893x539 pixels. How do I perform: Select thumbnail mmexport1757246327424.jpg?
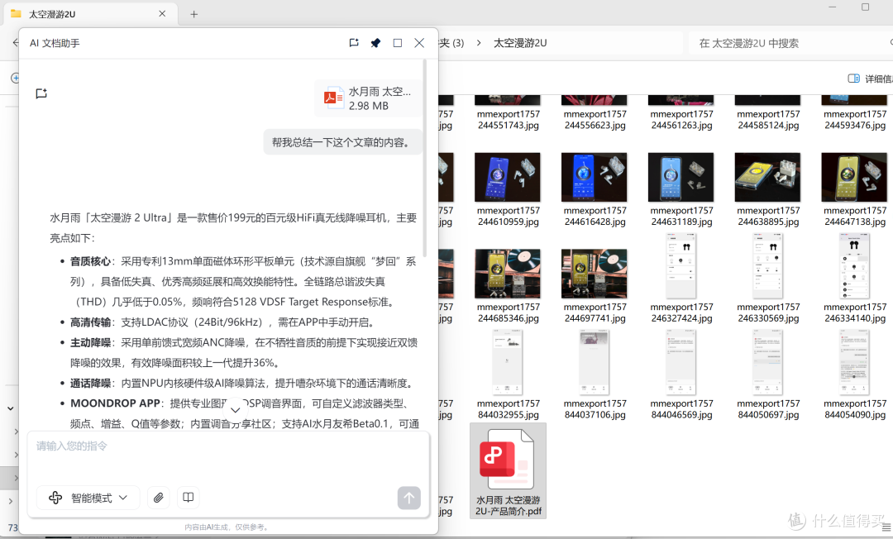click(681, 266)
